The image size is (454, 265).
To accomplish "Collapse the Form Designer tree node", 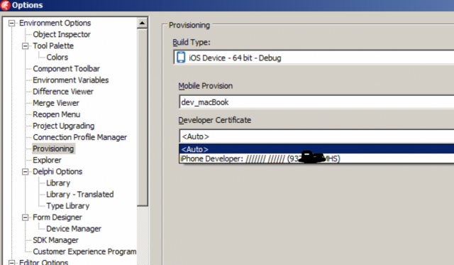I will point(26,217).
